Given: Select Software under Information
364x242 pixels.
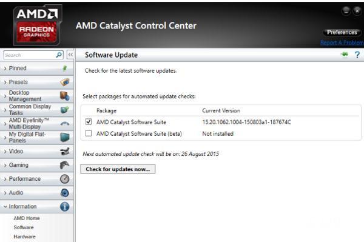Looking at the screenshot, I should pyautogui.click(x=24, y=227).
